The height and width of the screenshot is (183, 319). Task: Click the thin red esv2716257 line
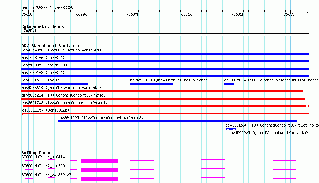click(166, 114)
